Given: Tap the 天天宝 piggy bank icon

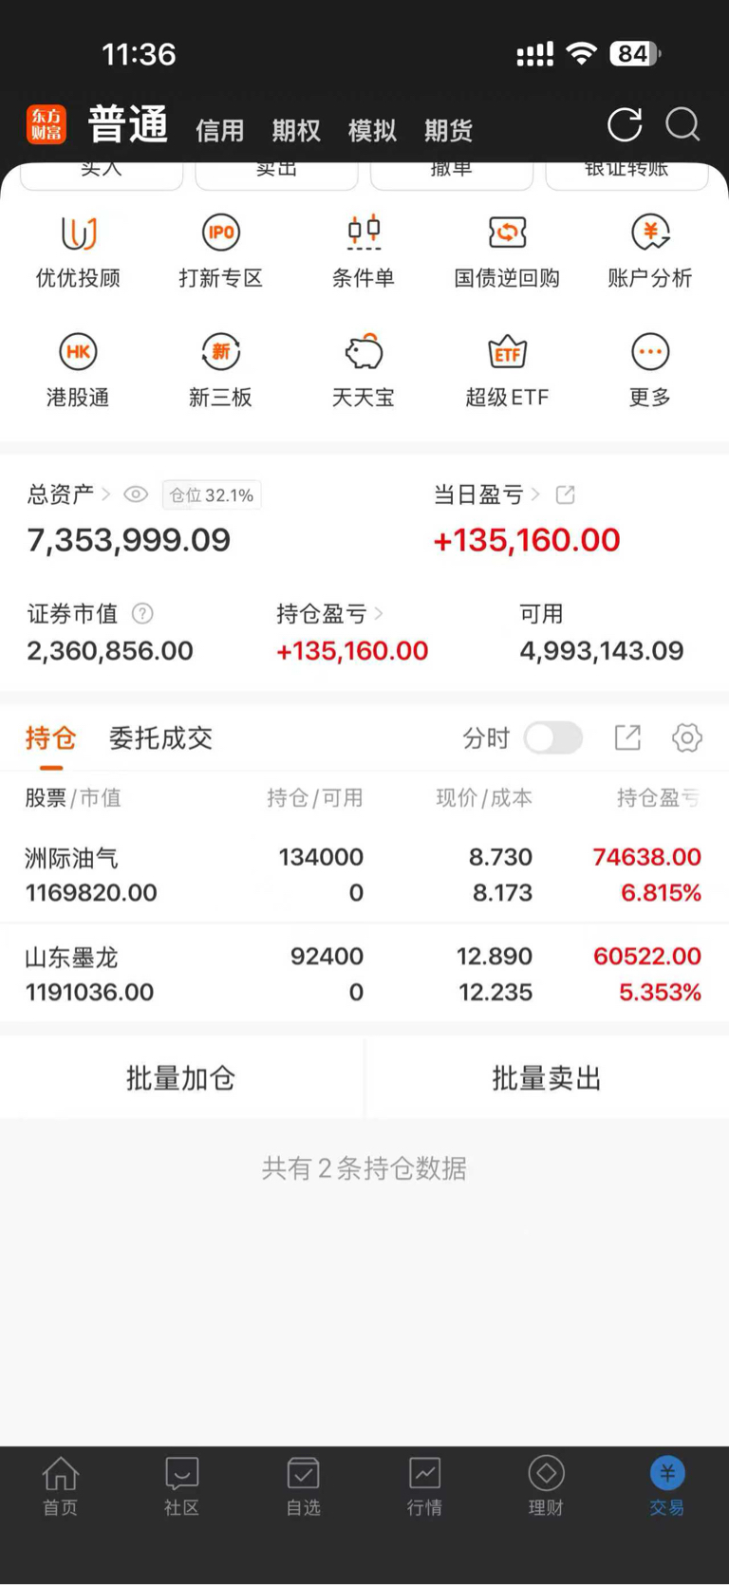Looking at the screenshot, I should point(364,353).
